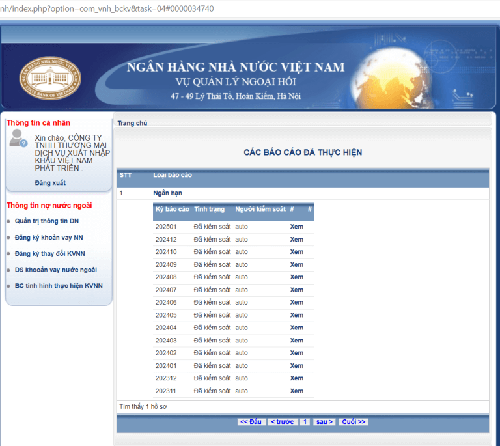Screen dimensions: 500x446
Task: Open Xem link for period 202404
Action: [x=296, y=328]
